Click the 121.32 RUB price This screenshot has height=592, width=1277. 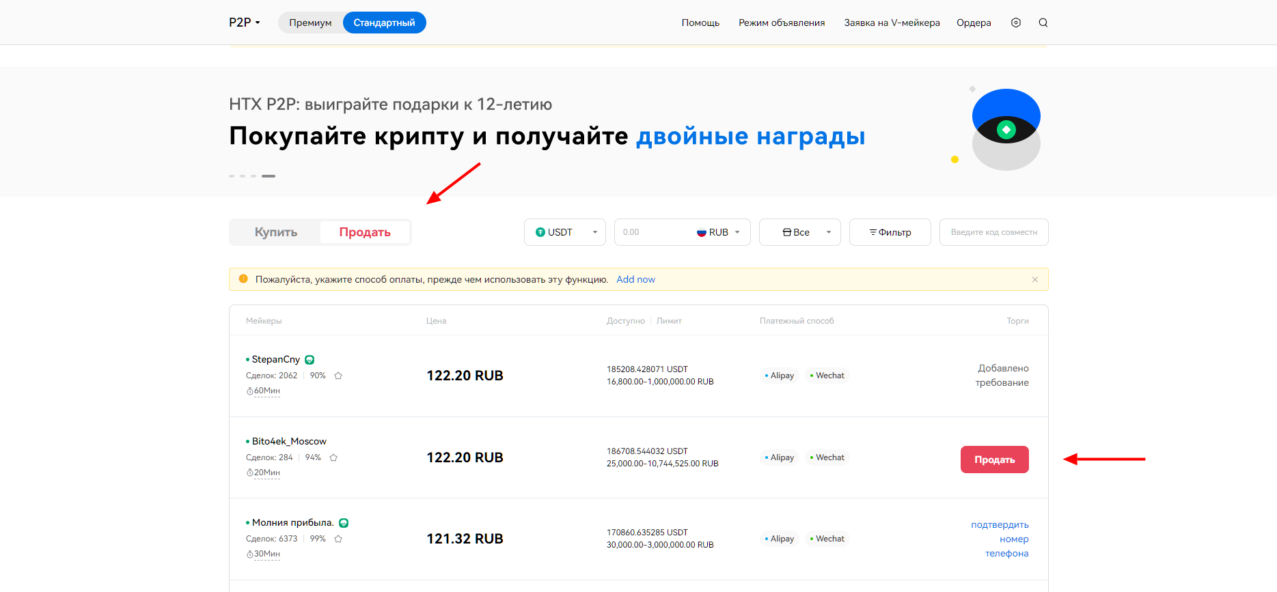pyautogui.click(x=465, y=539)
